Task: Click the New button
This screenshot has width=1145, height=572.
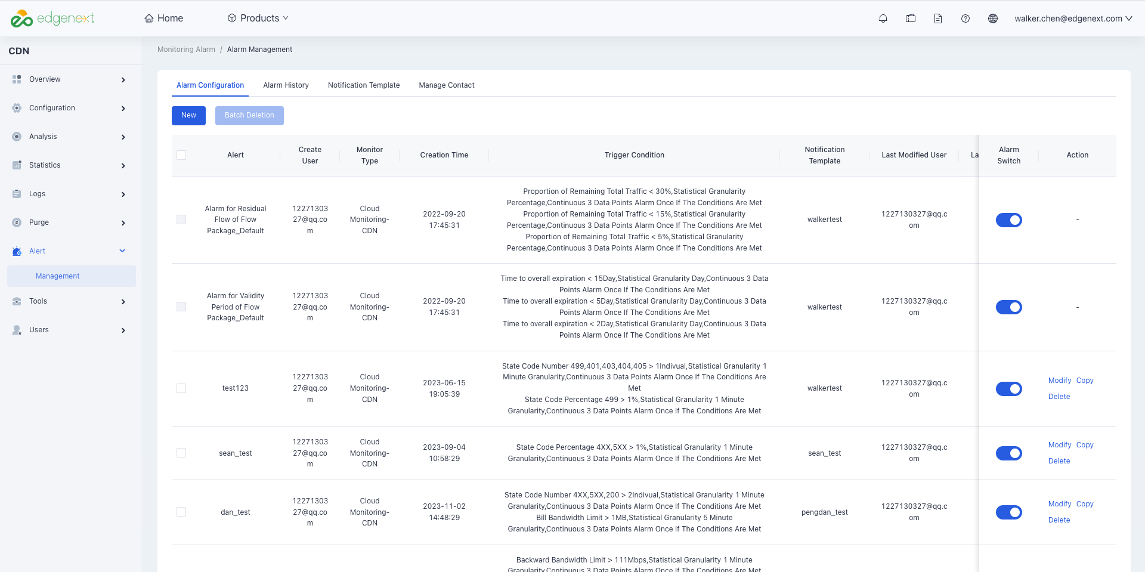Action: [x=188, y=116]
